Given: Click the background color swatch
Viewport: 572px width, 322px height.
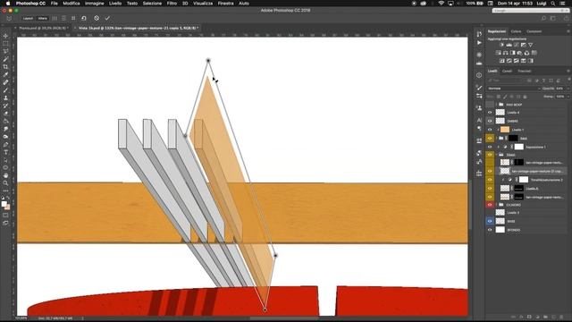Looking at the screenshot, I should pos(7,207).
